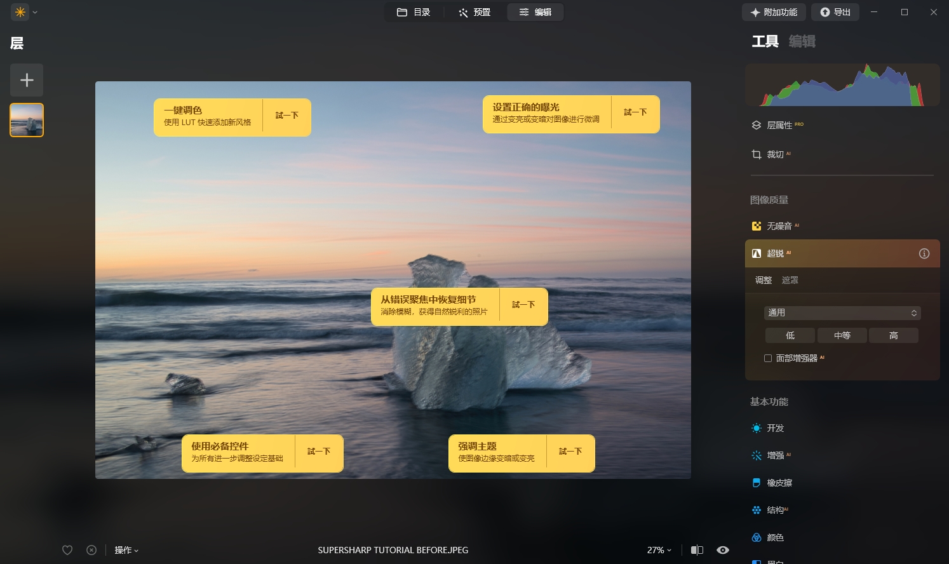Click 試一下 on the 使用必备控件 tip

coord(319,452)
